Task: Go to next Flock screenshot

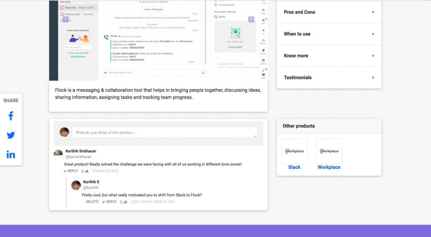Action: (x=251, y=19)
